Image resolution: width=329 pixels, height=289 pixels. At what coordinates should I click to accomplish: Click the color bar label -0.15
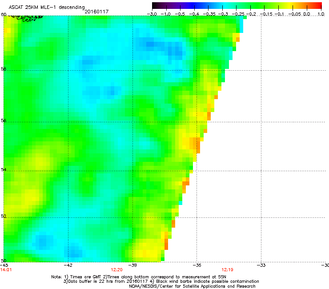coord(266,14)
